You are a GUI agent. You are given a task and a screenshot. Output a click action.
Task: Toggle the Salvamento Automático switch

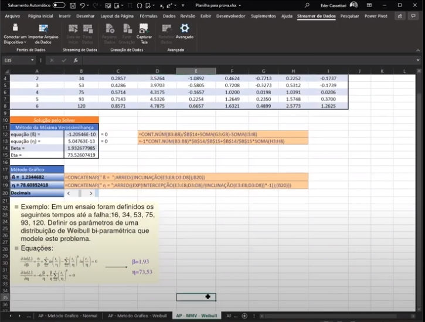pos(59,5)
